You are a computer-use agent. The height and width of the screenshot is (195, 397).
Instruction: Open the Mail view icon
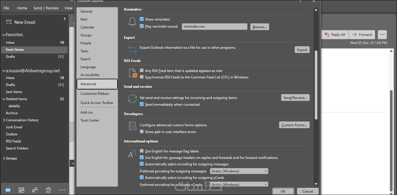(8, 190)
